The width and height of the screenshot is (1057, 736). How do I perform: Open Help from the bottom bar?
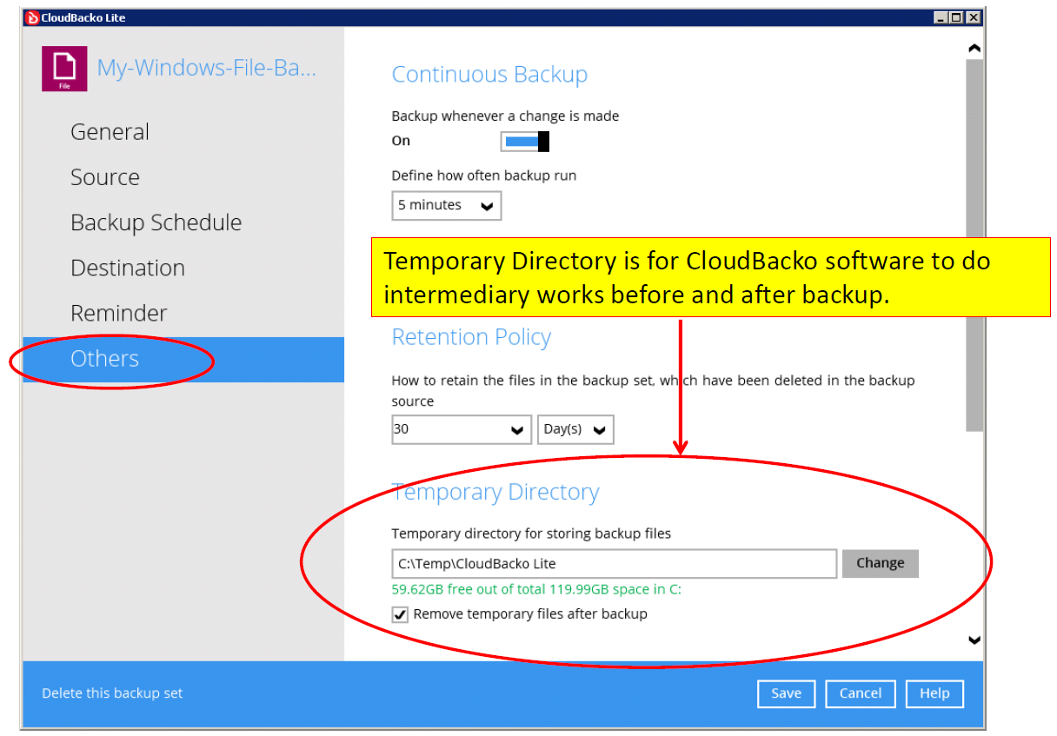click(x=934, y=693)
